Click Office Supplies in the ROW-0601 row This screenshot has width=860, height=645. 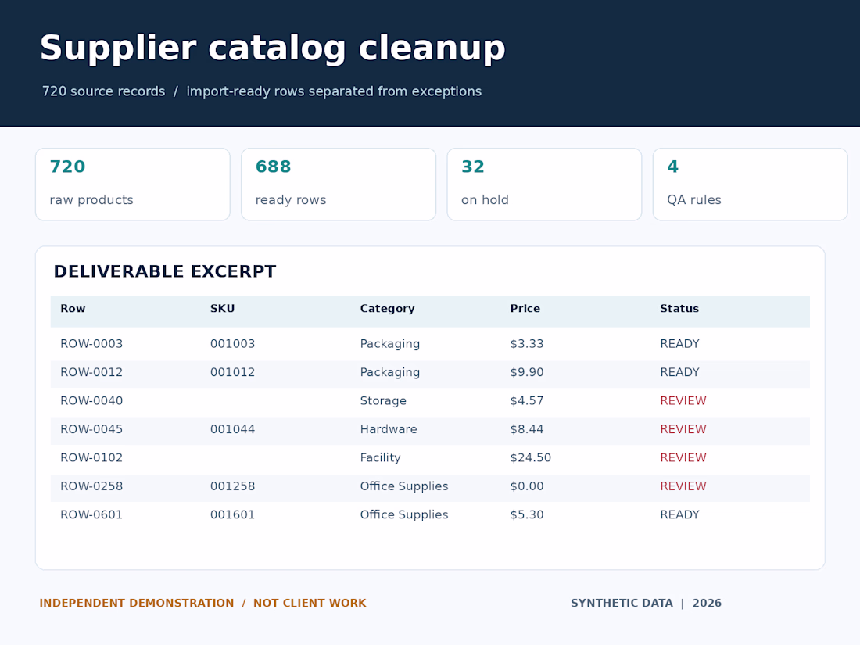pyautogui.click(x=403, y=515)
